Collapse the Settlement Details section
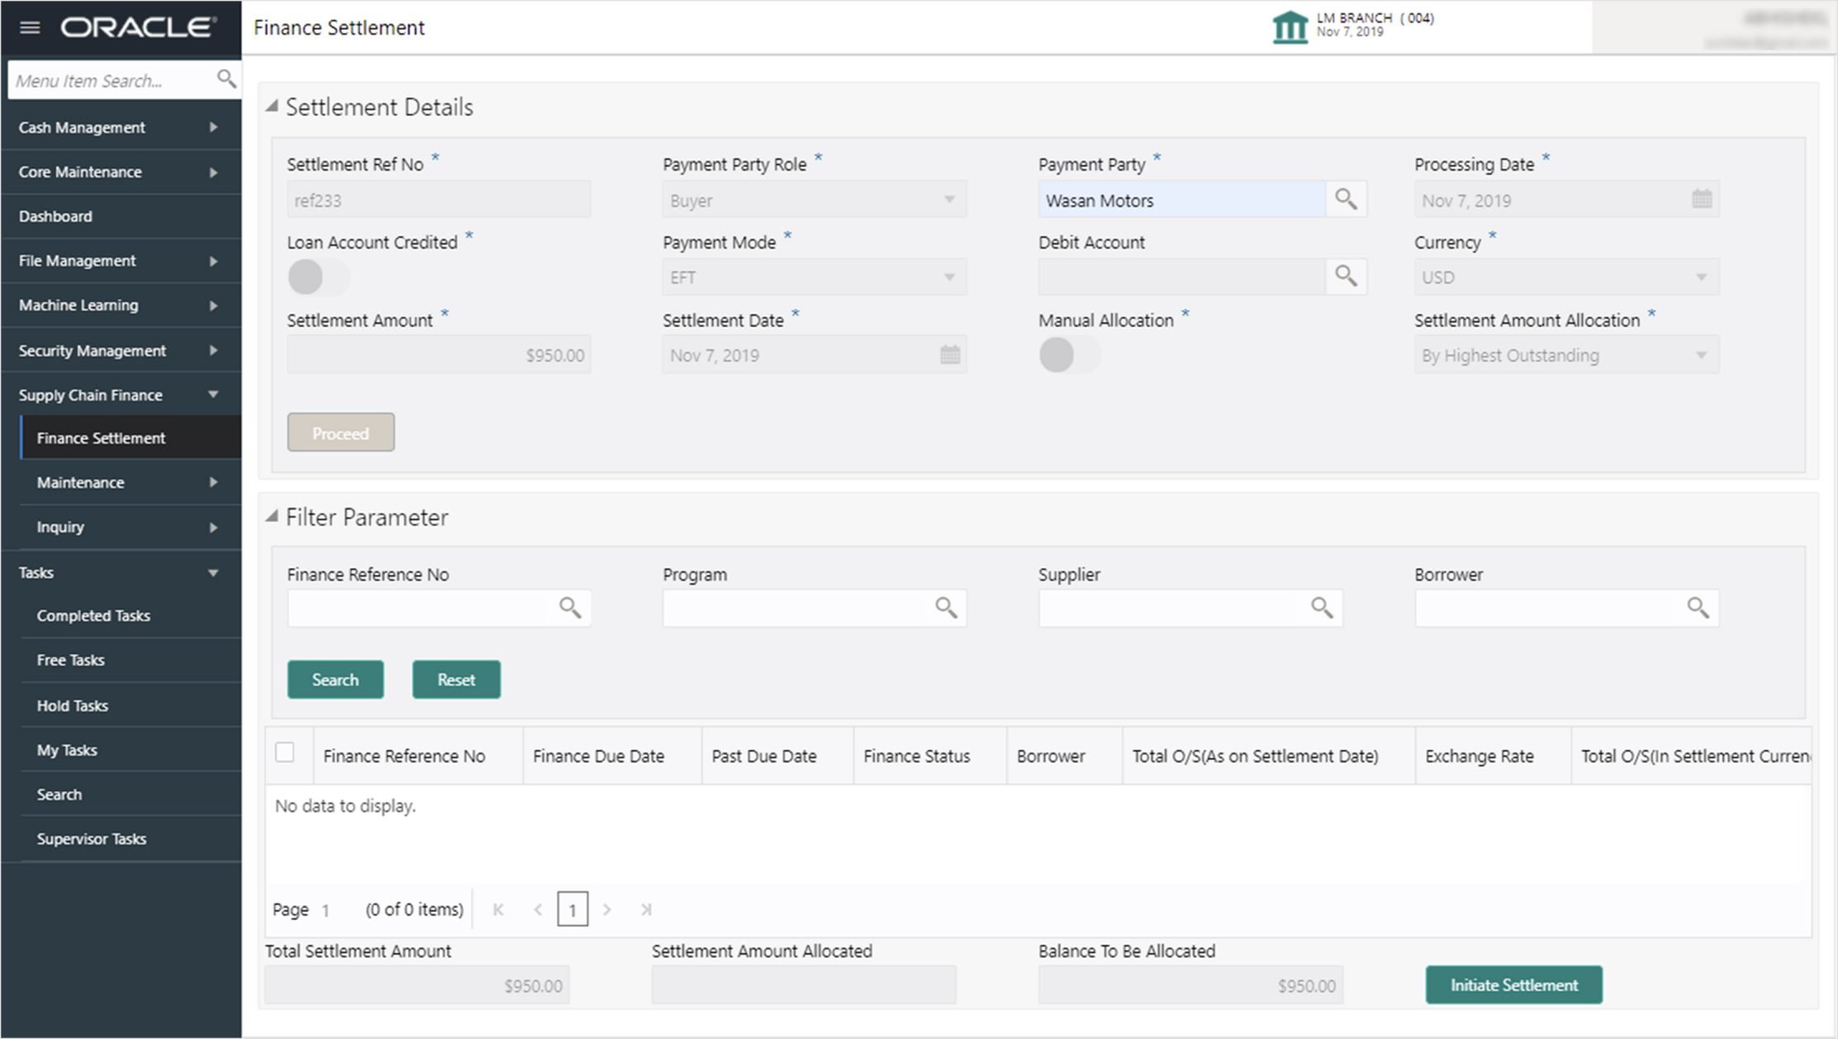Screen dimensions: 1838x1039 pyautogui.click(x=272, y=107)
